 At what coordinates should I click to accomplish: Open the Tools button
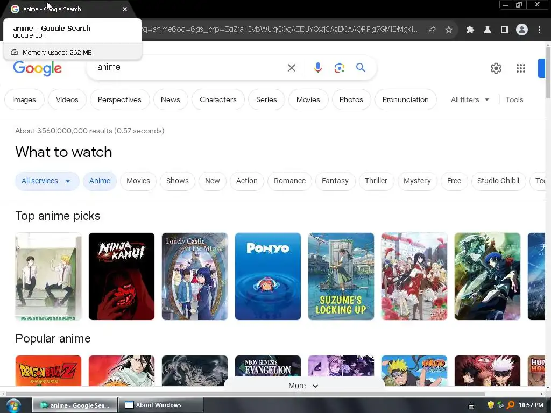click(514, 99)
